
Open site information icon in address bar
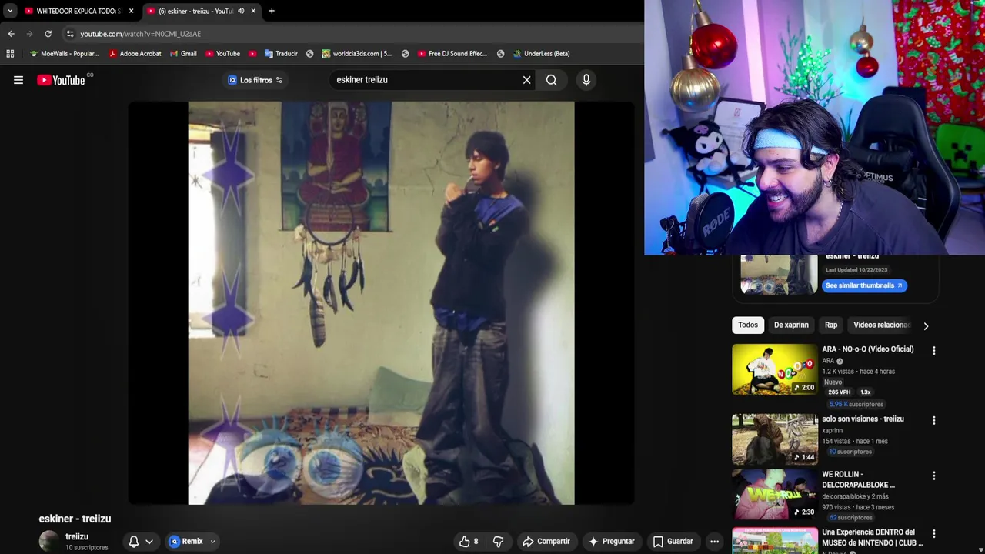pyautogui.click(x=70, y=34)
